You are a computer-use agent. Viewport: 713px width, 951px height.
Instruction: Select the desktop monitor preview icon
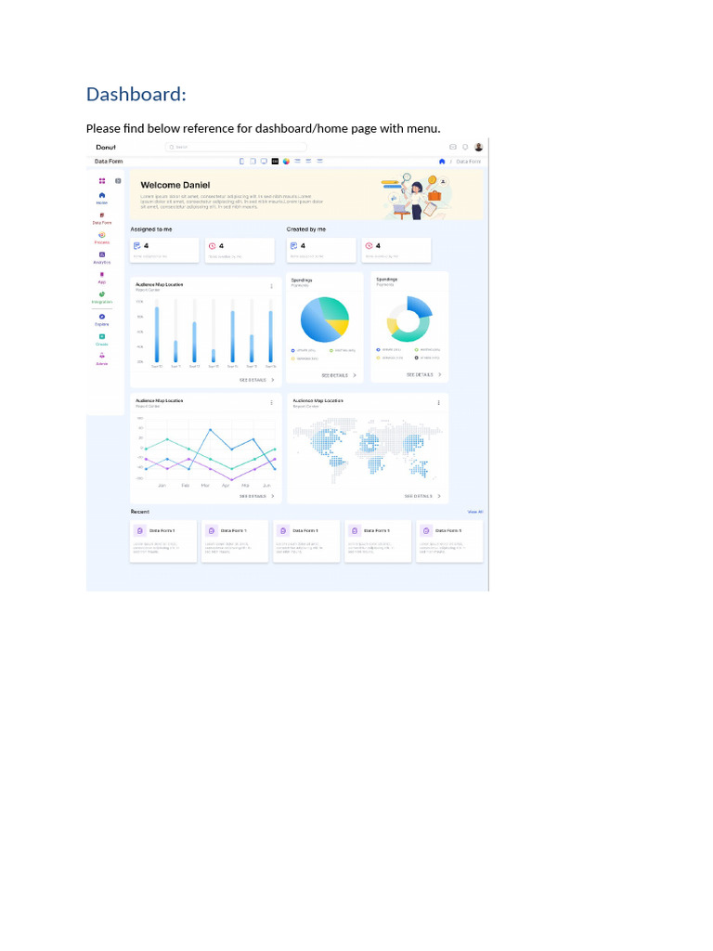tap(264, 162)
